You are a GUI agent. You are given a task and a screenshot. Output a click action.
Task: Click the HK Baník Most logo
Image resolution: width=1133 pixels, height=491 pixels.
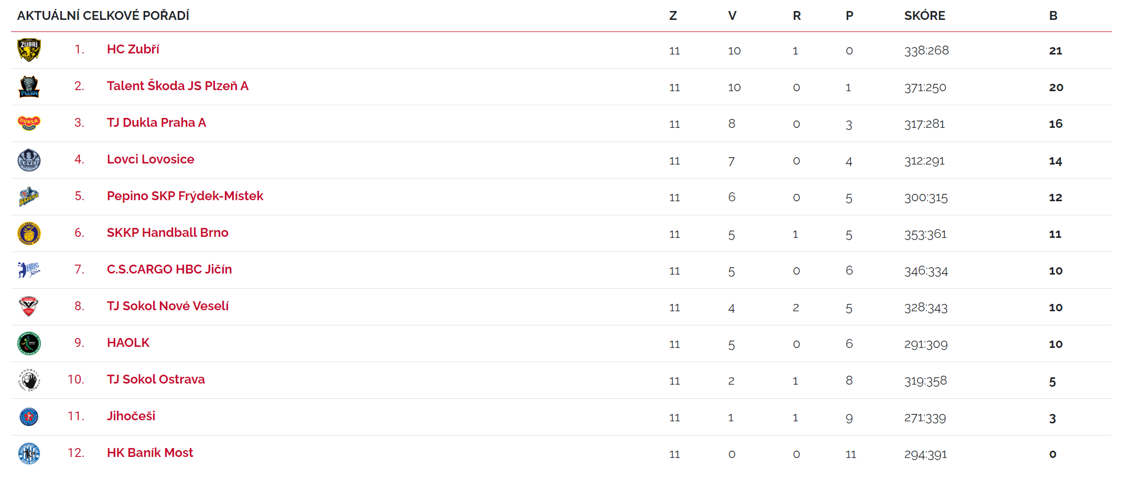[x=29, y=453]
